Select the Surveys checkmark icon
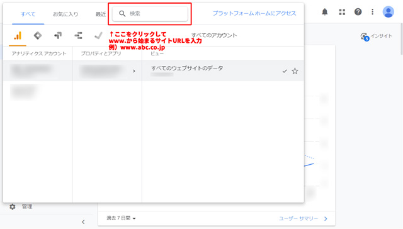Image resolution: width=403 pixels, height=229 pixels. coord(98,35)
